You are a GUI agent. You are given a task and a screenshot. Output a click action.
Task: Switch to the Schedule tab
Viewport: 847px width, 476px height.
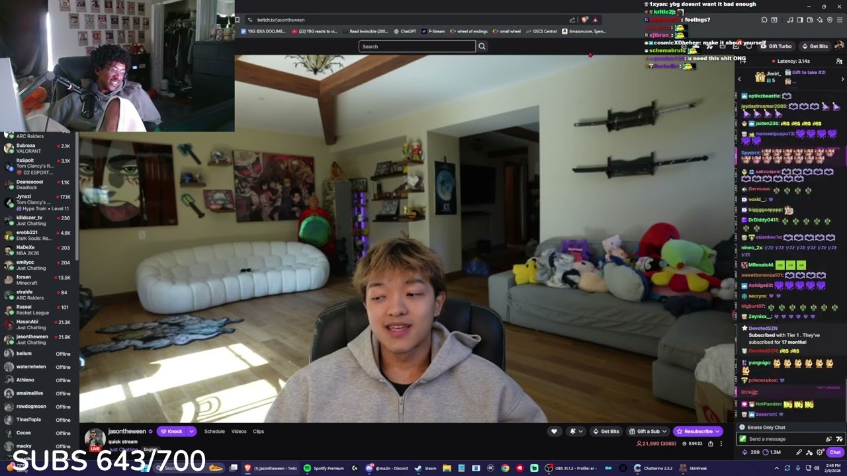pyautogui.click(x=214, y=432)
